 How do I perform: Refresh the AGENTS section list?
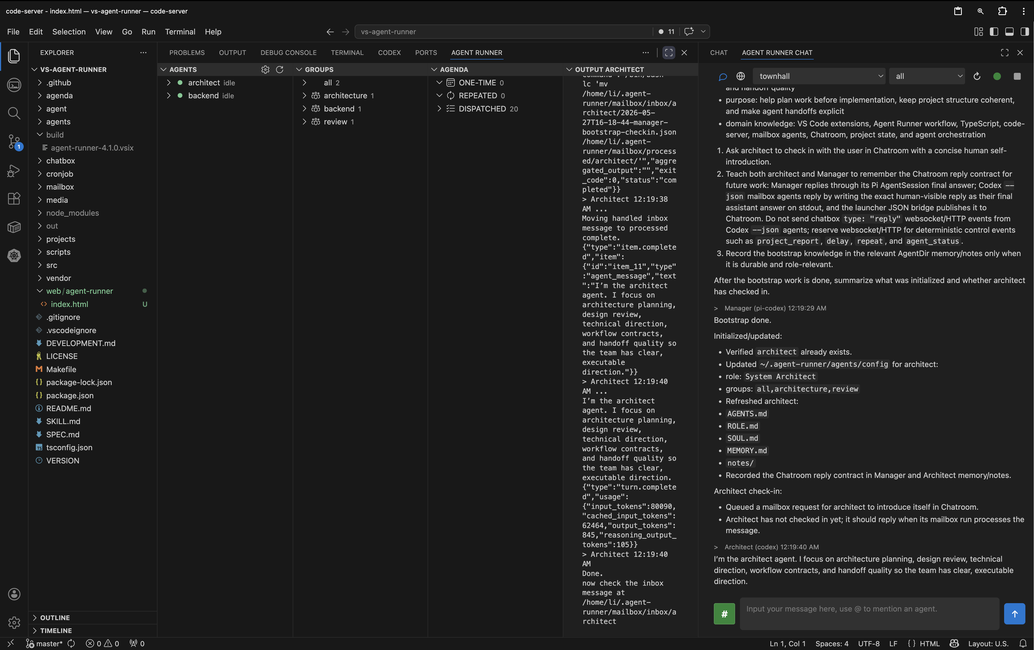click(280, 69)
